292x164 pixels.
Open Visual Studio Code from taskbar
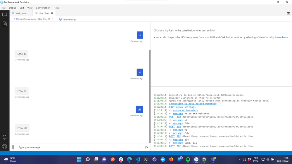[x=138, y=159]
